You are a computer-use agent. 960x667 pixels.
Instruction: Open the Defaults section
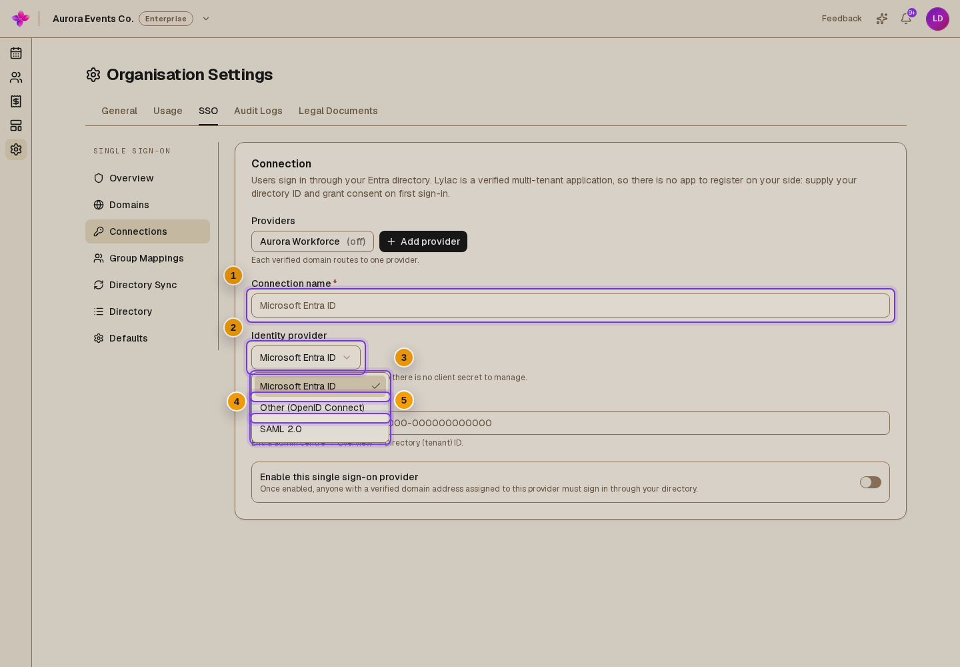[147, 338]
